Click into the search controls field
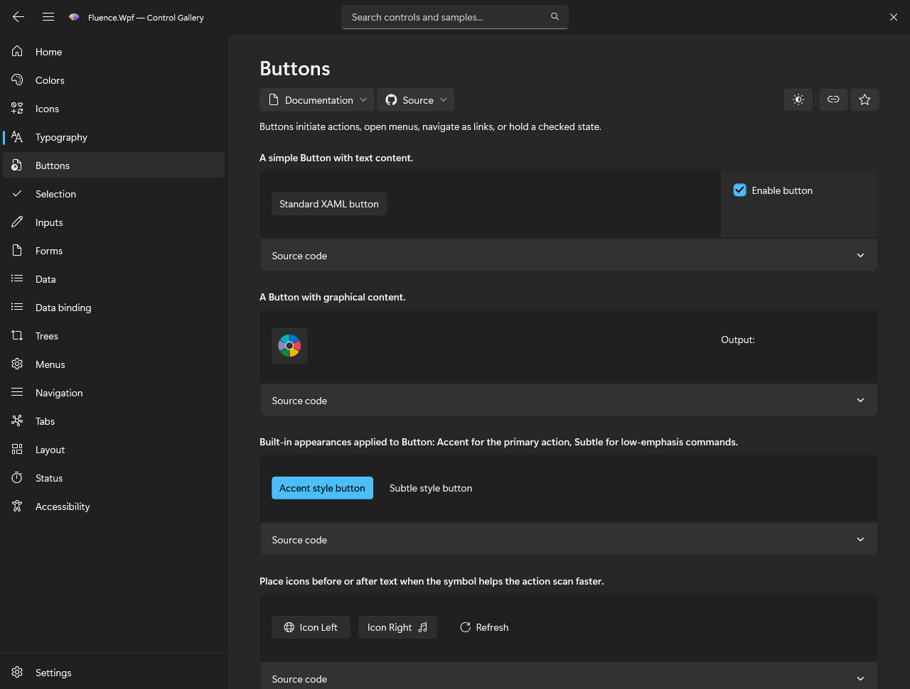The height and width of the screenshot is (689, 910). pyautogui.click(x=455, y=17)
